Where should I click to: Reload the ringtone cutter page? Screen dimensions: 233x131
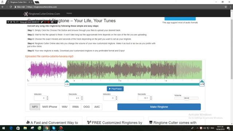coord(11,7)
